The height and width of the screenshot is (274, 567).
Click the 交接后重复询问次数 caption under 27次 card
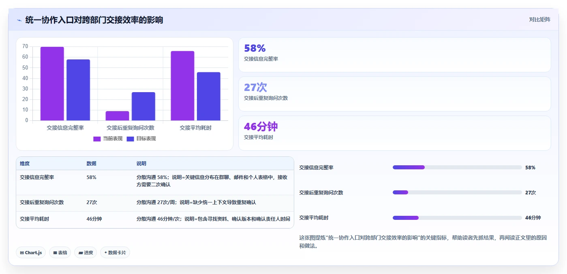(266, 98)
